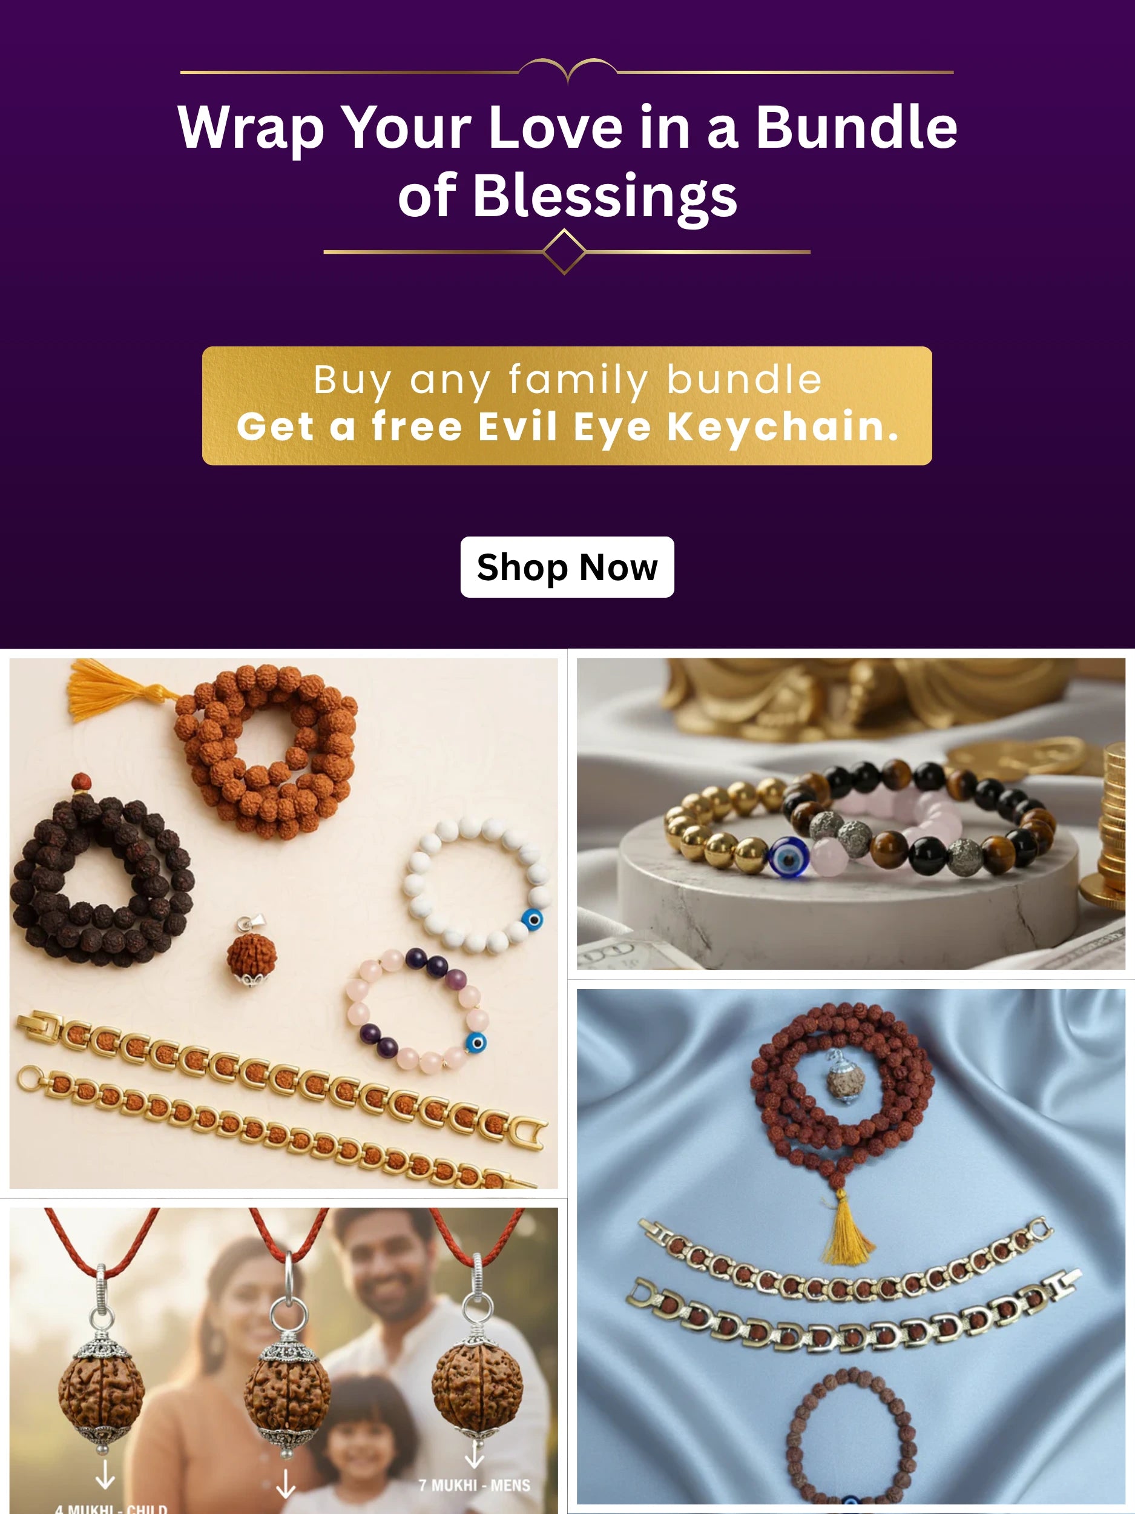Viewport: 1135px width, 1514px height.
Task: Click the gold diamond ornament below the headline
Action: click(x=564, y=252)
